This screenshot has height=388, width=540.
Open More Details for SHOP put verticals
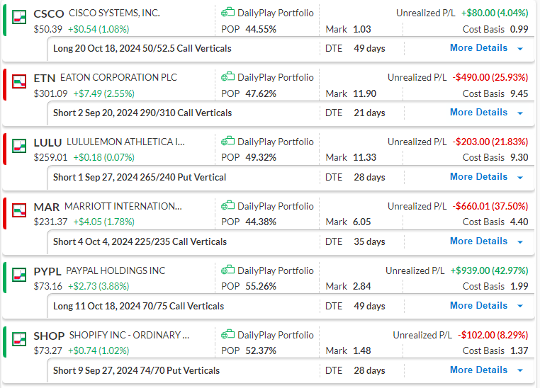[x=478, y=370]
